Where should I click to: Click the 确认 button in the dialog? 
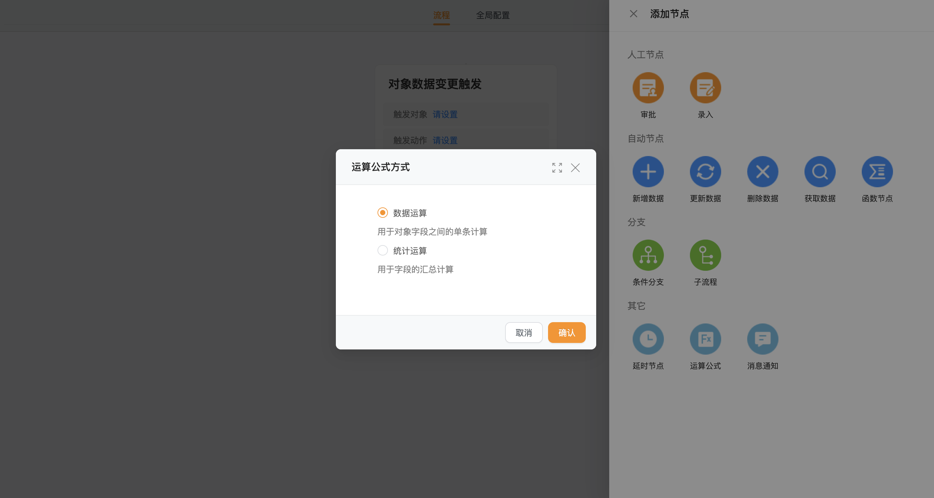click(566, 333)
